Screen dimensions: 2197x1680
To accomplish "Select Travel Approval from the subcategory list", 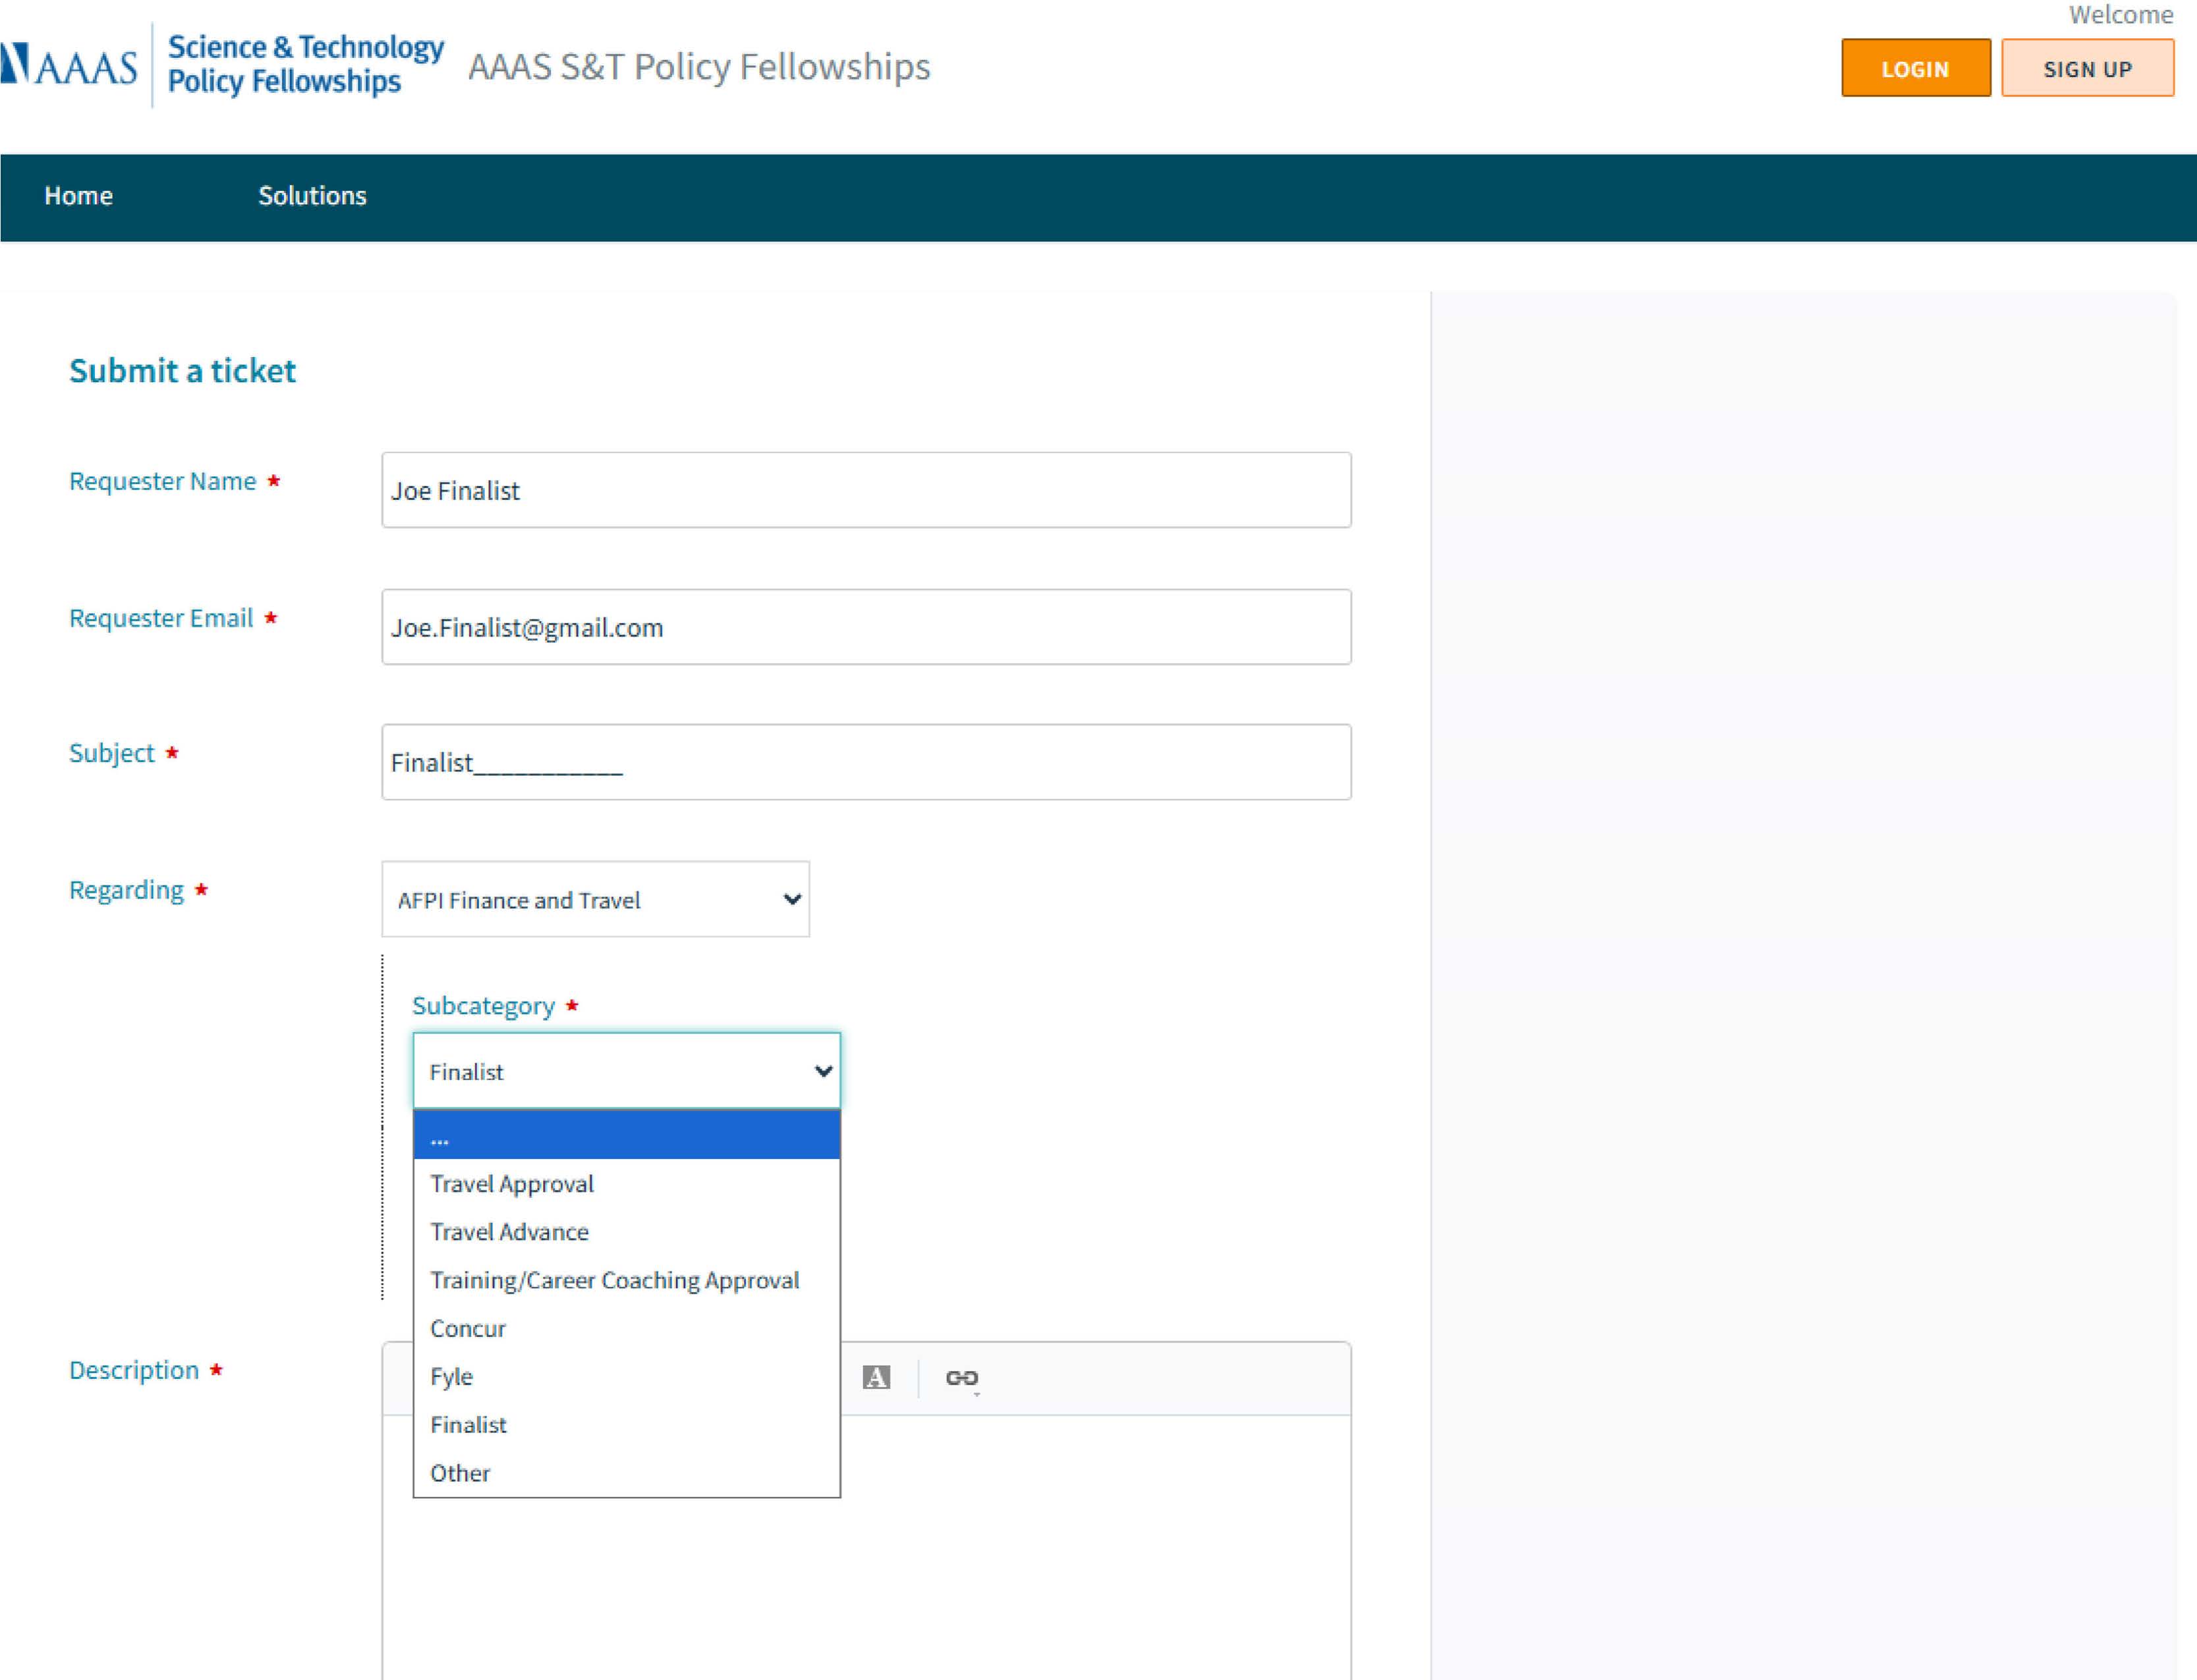I will click(x=512, y=1184).
